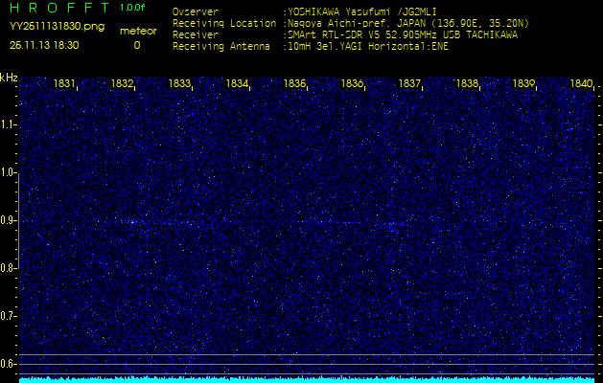Click the HROFFT title text
Screen dimensions: 603x383
click(x=58, y=8)
